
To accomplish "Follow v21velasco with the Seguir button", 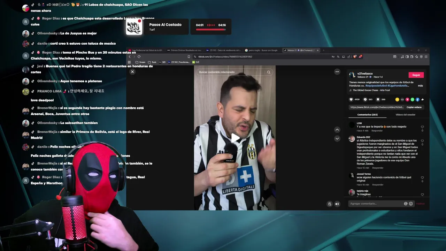I will [x=416, y=75].
